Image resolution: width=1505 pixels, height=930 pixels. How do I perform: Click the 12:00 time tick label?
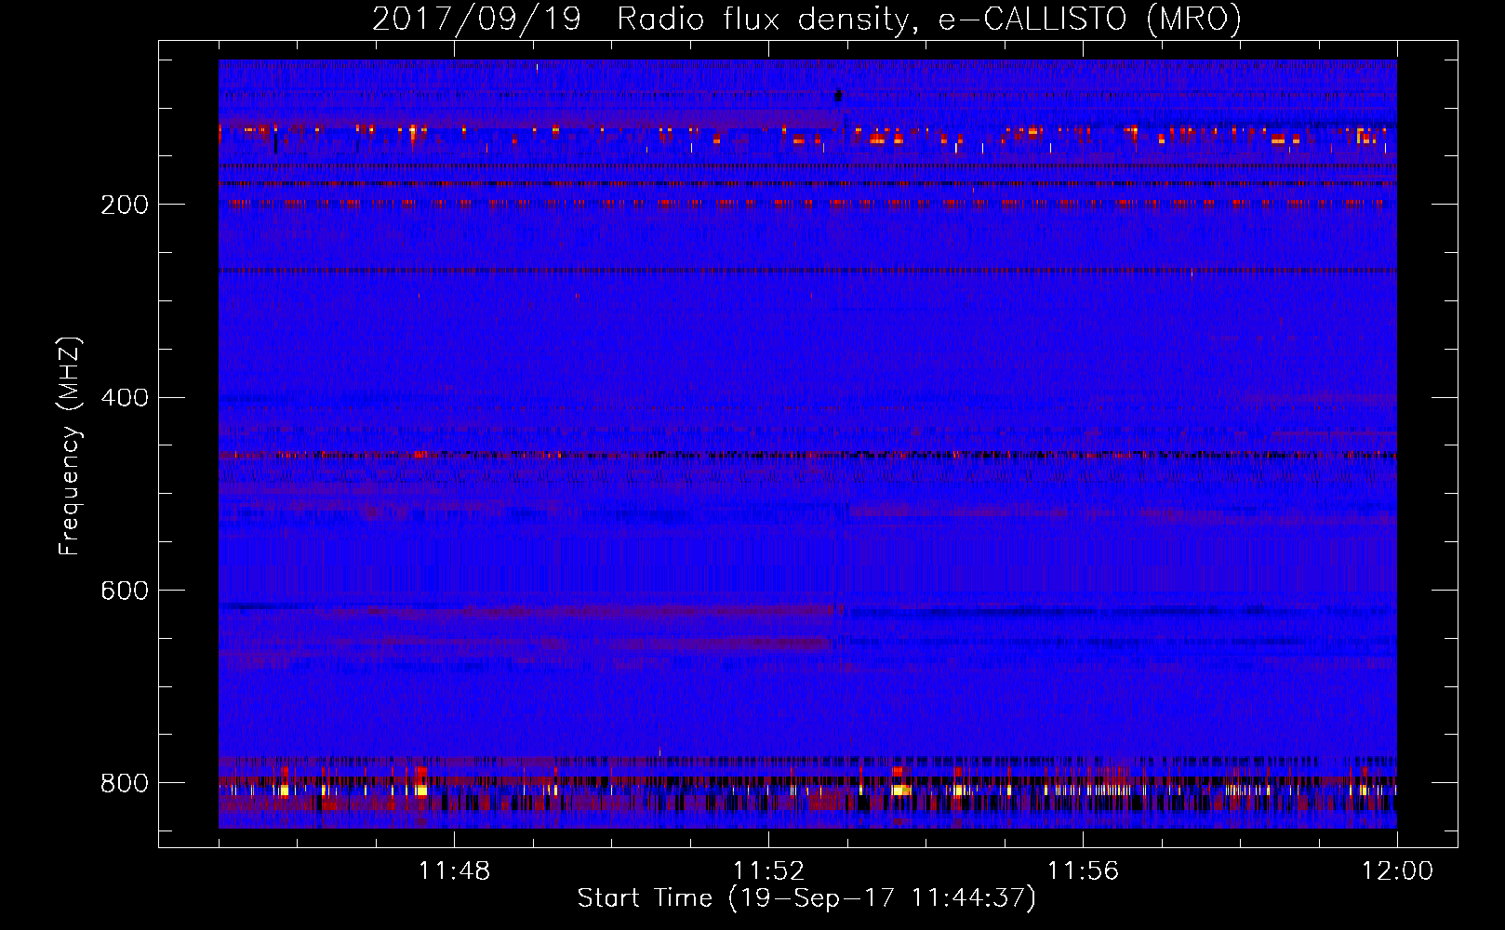click(x=1397, y=871)
